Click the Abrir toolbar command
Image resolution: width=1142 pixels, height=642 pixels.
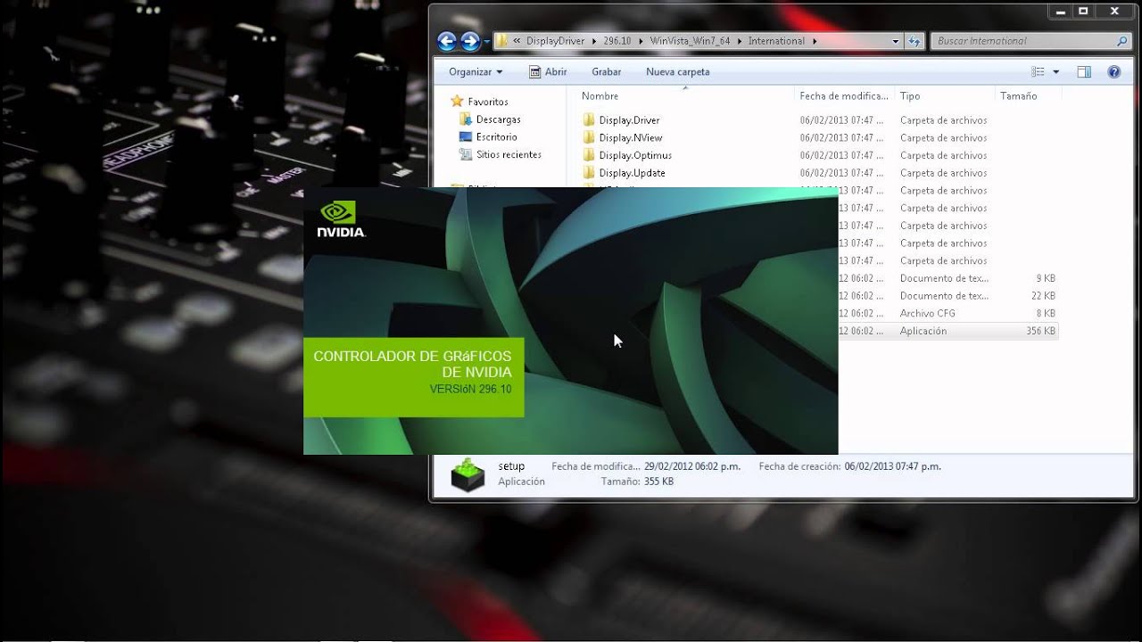(x=548, y=71)
